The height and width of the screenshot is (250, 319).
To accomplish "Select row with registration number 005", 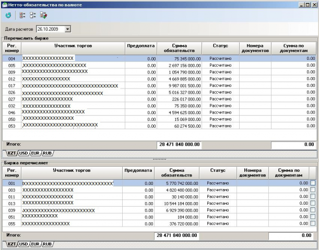I will 160,65.
